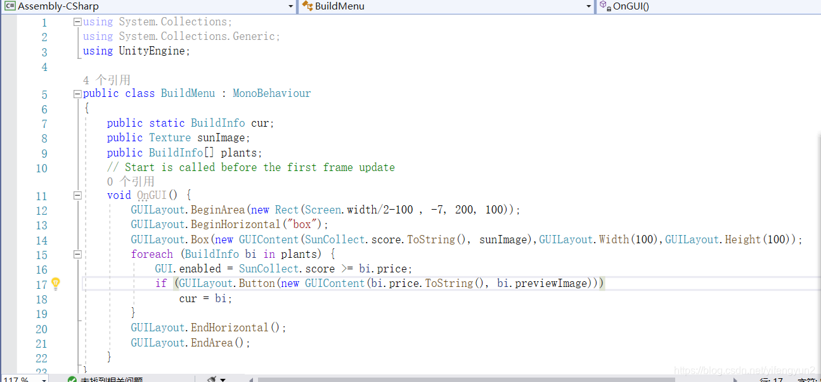This screenshot has width=821, height=382.
Task: Click the class icon beside BuildMenu in navigation bar
Action: [x=307, y=6]
